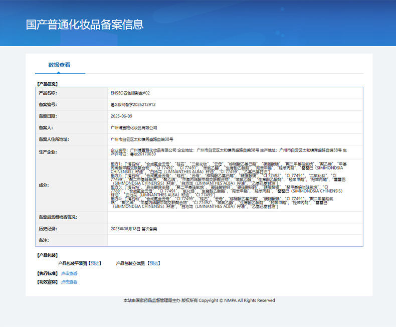
Task: Select filing number 粤G妆网备字2025212912
Action: click(x=133, y=105)
